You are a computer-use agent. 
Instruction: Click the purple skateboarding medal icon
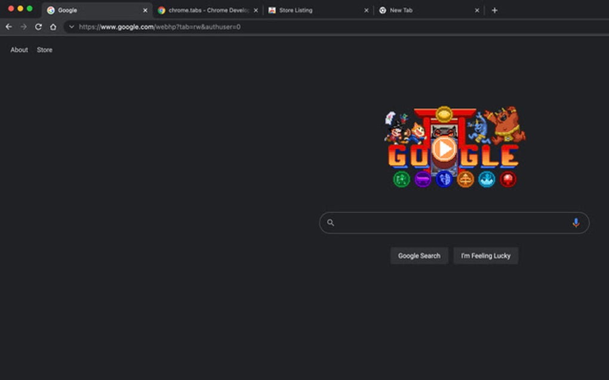[422, 179]
